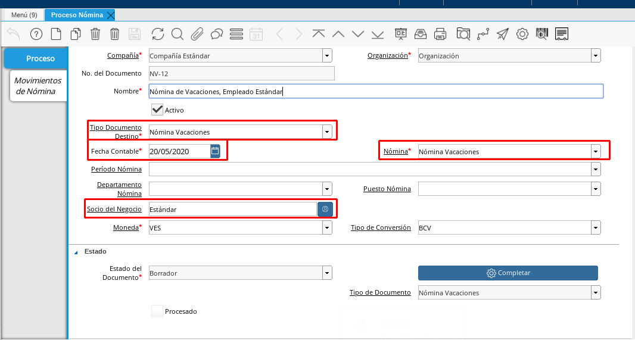
Task: Close the Proceso Nómina tab
Action: click(111, 15)
